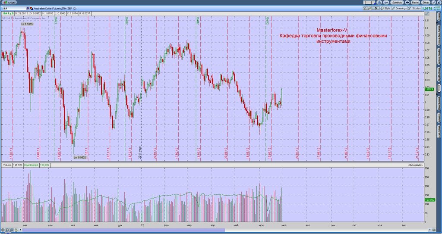Open the symbol selector dropdown arrow
Screen dimensions: 442x234
click(28, 9)
